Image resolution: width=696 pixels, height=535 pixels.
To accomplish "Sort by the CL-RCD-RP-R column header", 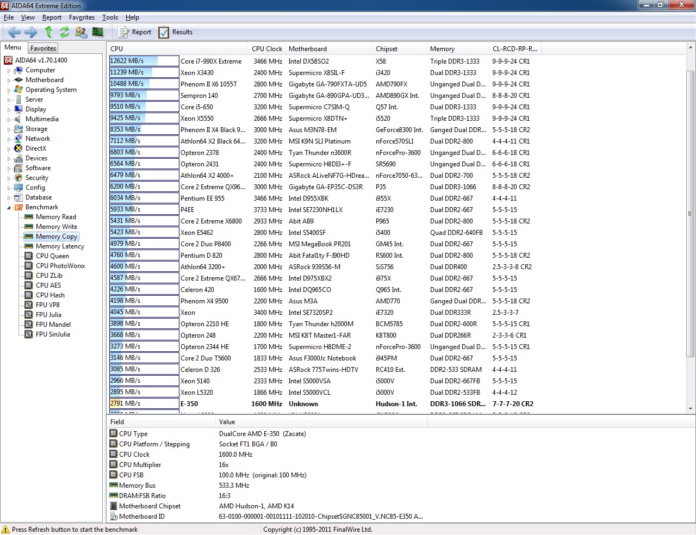I will 515,49.
